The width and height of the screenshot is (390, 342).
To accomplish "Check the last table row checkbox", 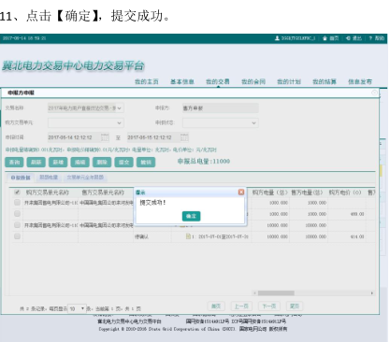I will click(x=17, y=236).
